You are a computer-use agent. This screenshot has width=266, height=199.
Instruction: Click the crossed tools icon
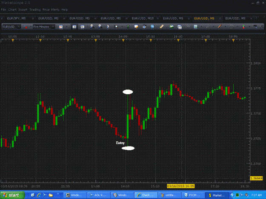click(188, 26)
